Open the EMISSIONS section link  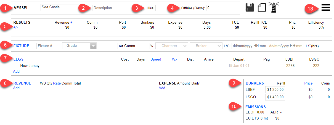click(x=256, y=107)
